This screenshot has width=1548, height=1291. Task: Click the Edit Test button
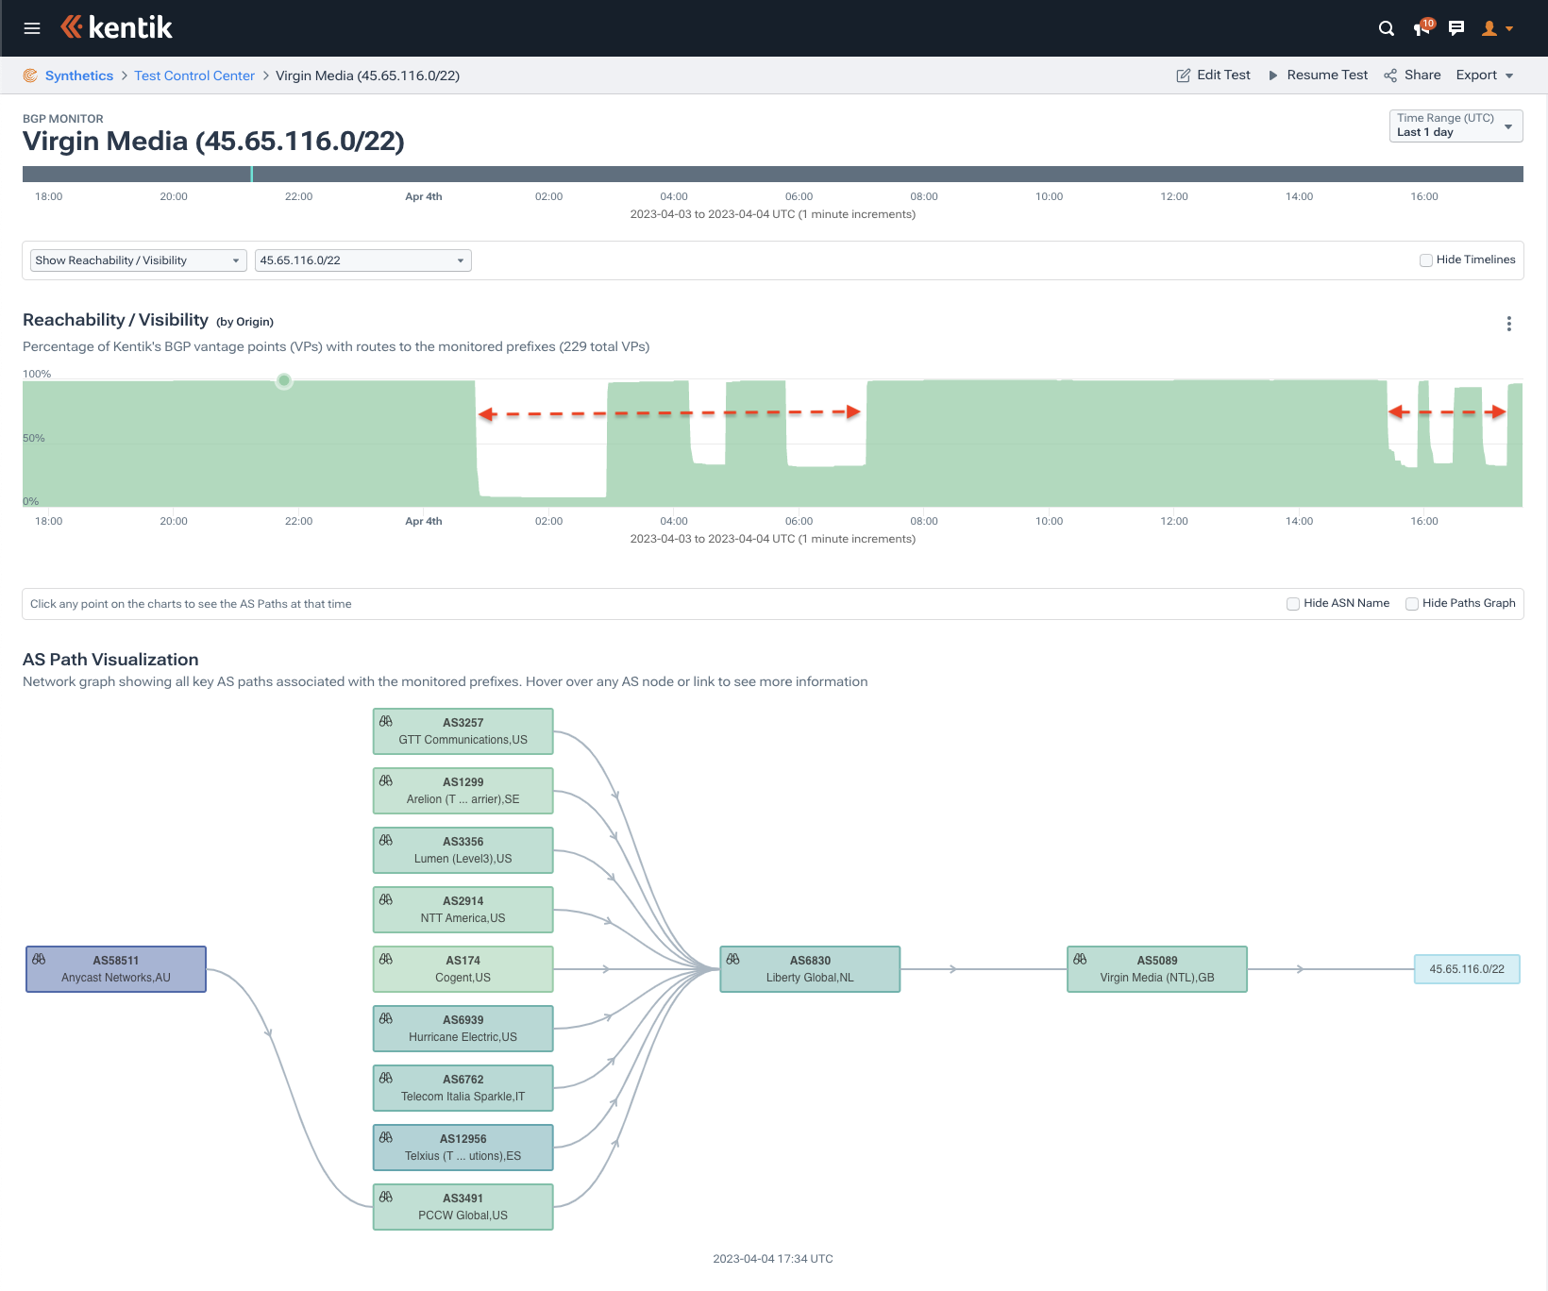coord(1213,75)
